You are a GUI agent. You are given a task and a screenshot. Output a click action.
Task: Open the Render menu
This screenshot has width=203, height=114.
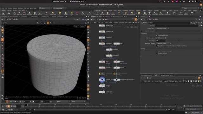tap(10, 8)
